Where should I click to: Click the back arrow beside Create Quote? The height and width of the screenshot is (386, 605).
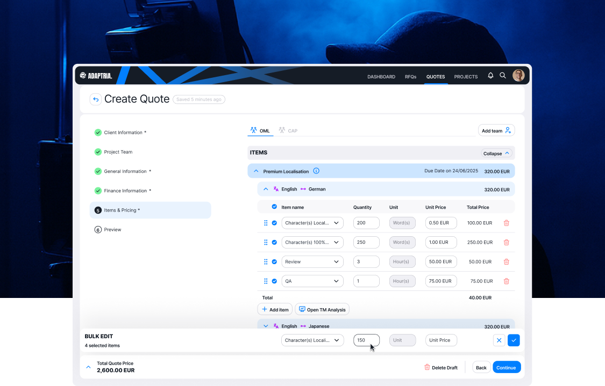click(96, 99)
